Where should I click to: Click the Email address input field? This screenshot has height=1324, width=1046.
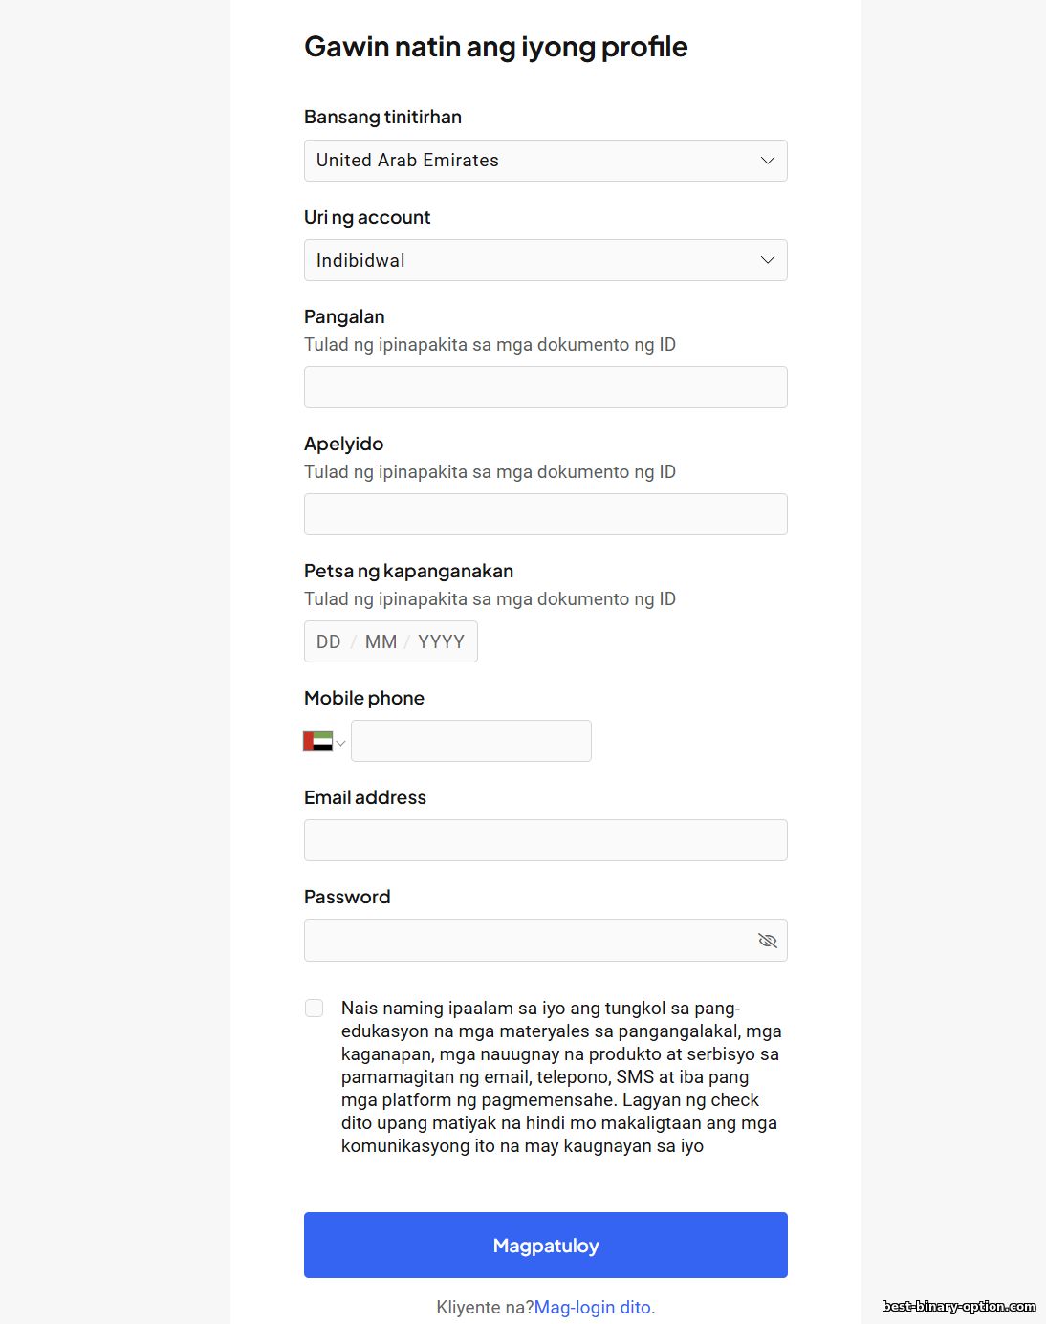tap(545, 840)
